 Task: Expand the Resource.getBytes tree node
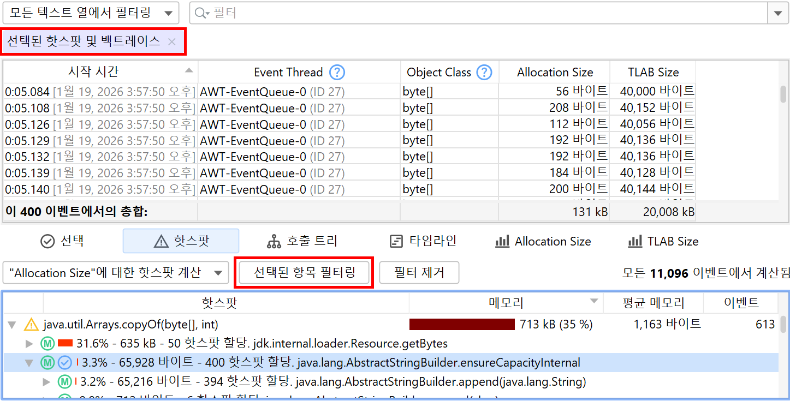[29, 344]
